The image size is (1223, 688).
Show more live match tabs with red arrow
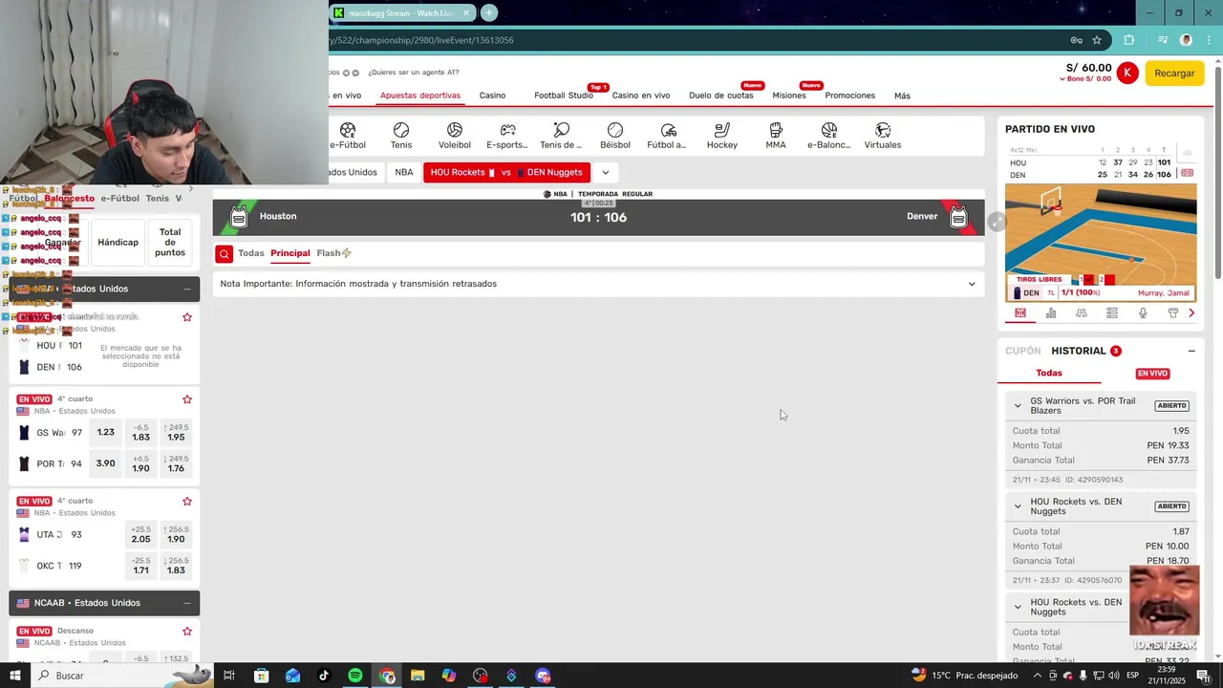[x=1191, y=312]
